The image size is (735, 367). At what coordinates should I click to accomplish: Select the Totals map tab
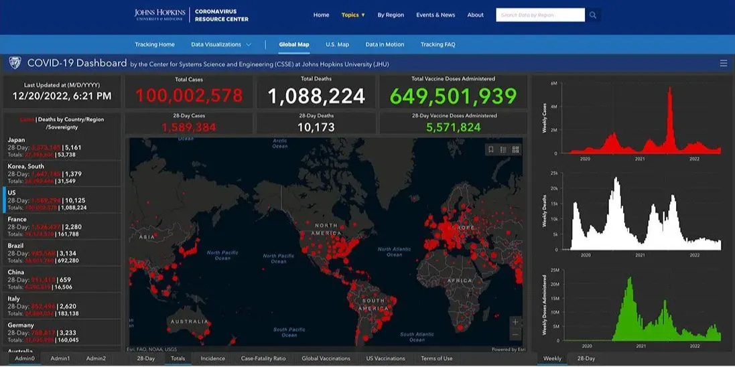click(x=178, y=358)
